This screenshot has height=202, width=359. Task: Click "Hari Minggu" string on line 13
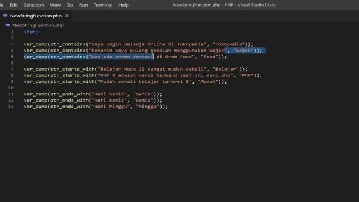tap(111, 107)
